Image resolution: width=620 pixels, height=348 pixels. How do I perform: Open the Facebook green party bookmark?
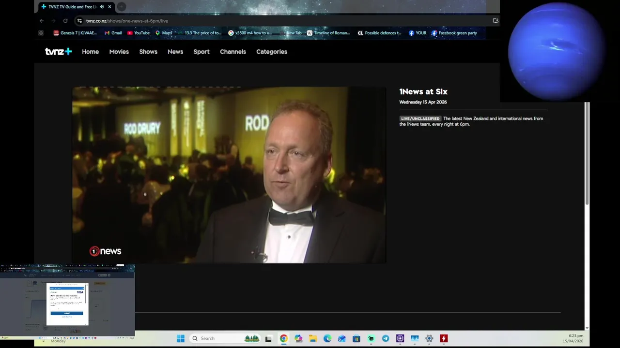454,33
